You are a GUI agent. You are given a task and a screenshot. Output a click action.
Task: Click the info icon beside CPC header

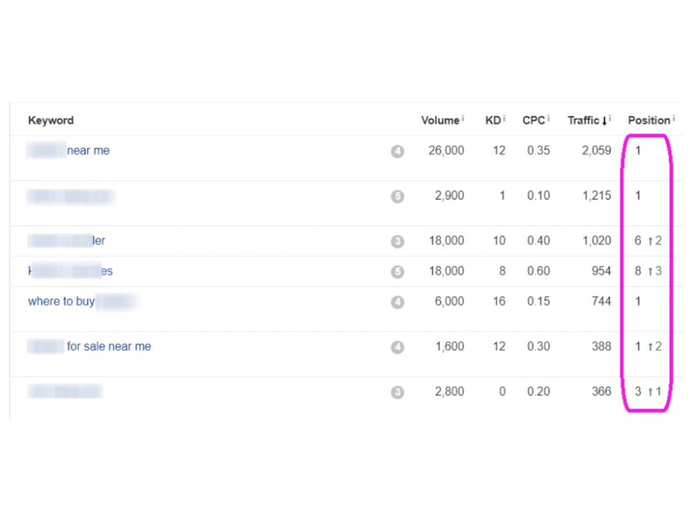tap(548, 119)
